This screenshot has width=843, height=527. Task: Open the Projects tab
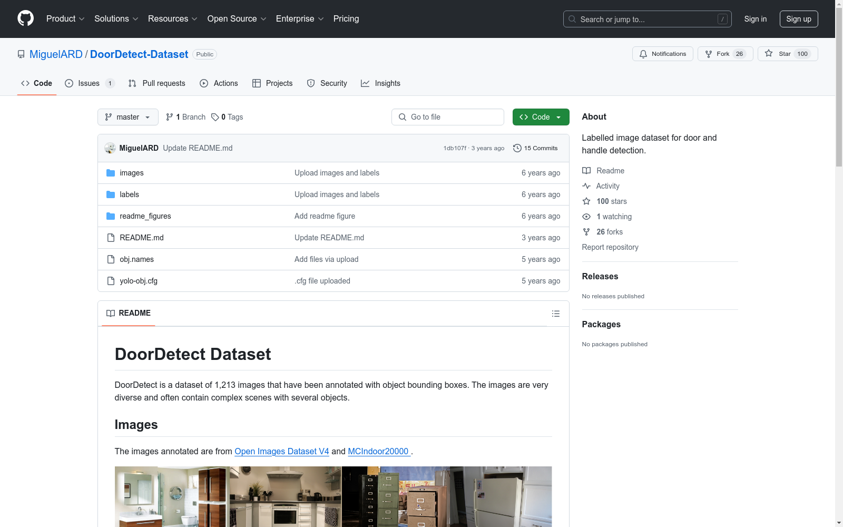[x=272, y=83]
